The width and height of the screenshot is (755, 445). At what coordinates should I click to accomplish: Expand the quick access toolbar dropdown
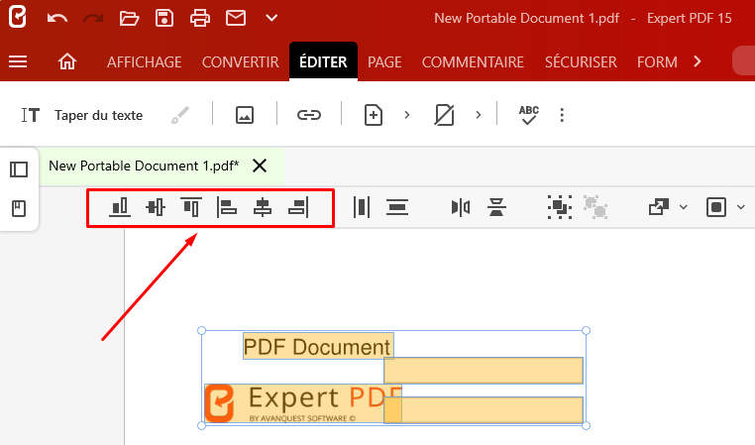271,18
